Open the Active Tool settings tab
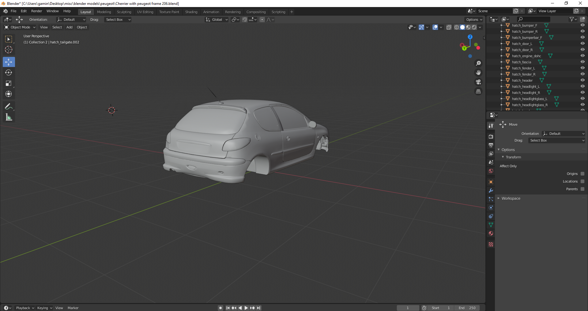 (x=491, y=125)
